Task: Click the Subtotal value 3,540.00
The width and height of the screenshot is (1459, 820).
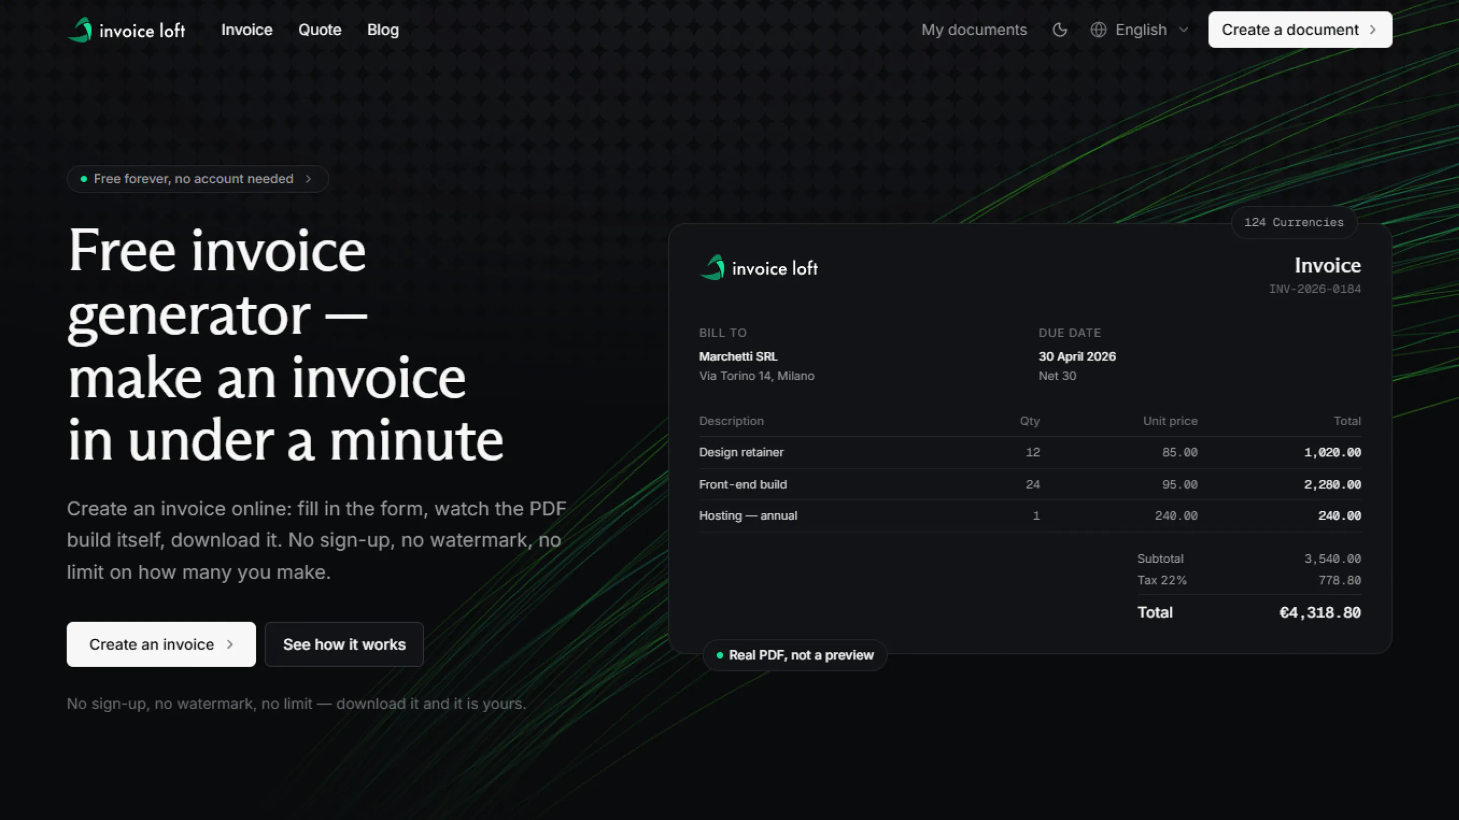Action: pos(1332,558)
